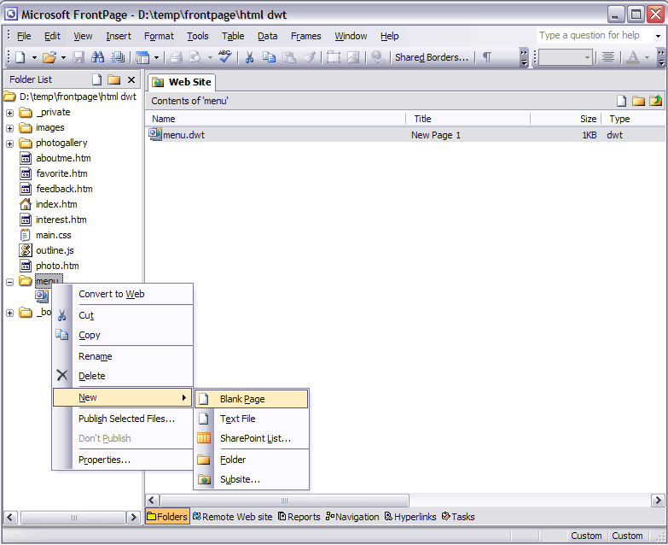Choose Convert to Web from context menu
The image size is (668, 545).
[123, 294]
